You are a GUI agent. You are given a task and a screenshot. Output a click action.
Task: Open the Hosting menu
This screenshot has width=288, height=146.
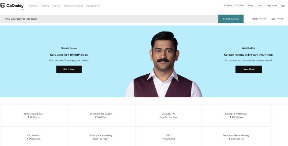[45, 6]
